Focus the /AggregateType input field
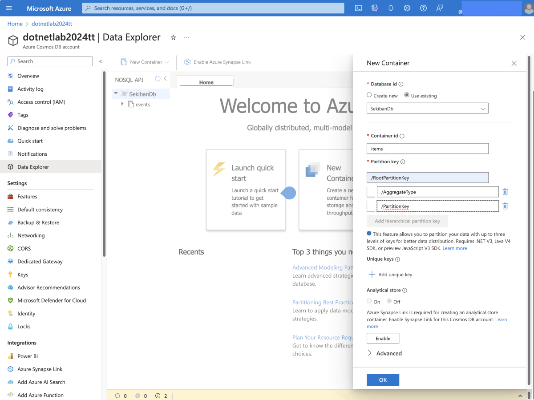 (438, 192)
